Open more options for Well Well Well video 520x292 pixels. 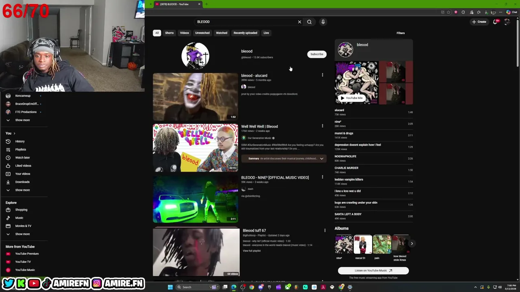click(323, 126)
